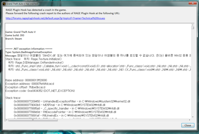Close the crash window with the red X
The height and width of the screenshot is (134, 199).
coord(193,3)
